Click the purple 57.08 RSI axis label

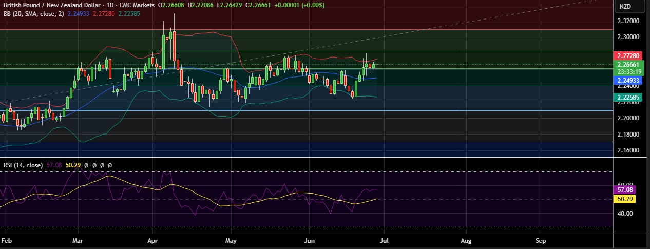click(625, 189)
